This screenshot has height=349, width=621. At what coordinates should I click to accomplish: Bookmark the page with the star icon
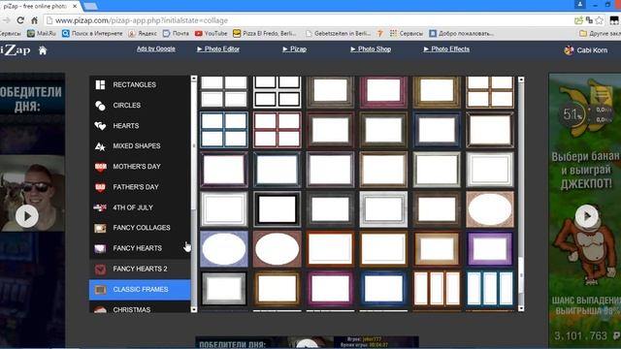pos(600,20)
